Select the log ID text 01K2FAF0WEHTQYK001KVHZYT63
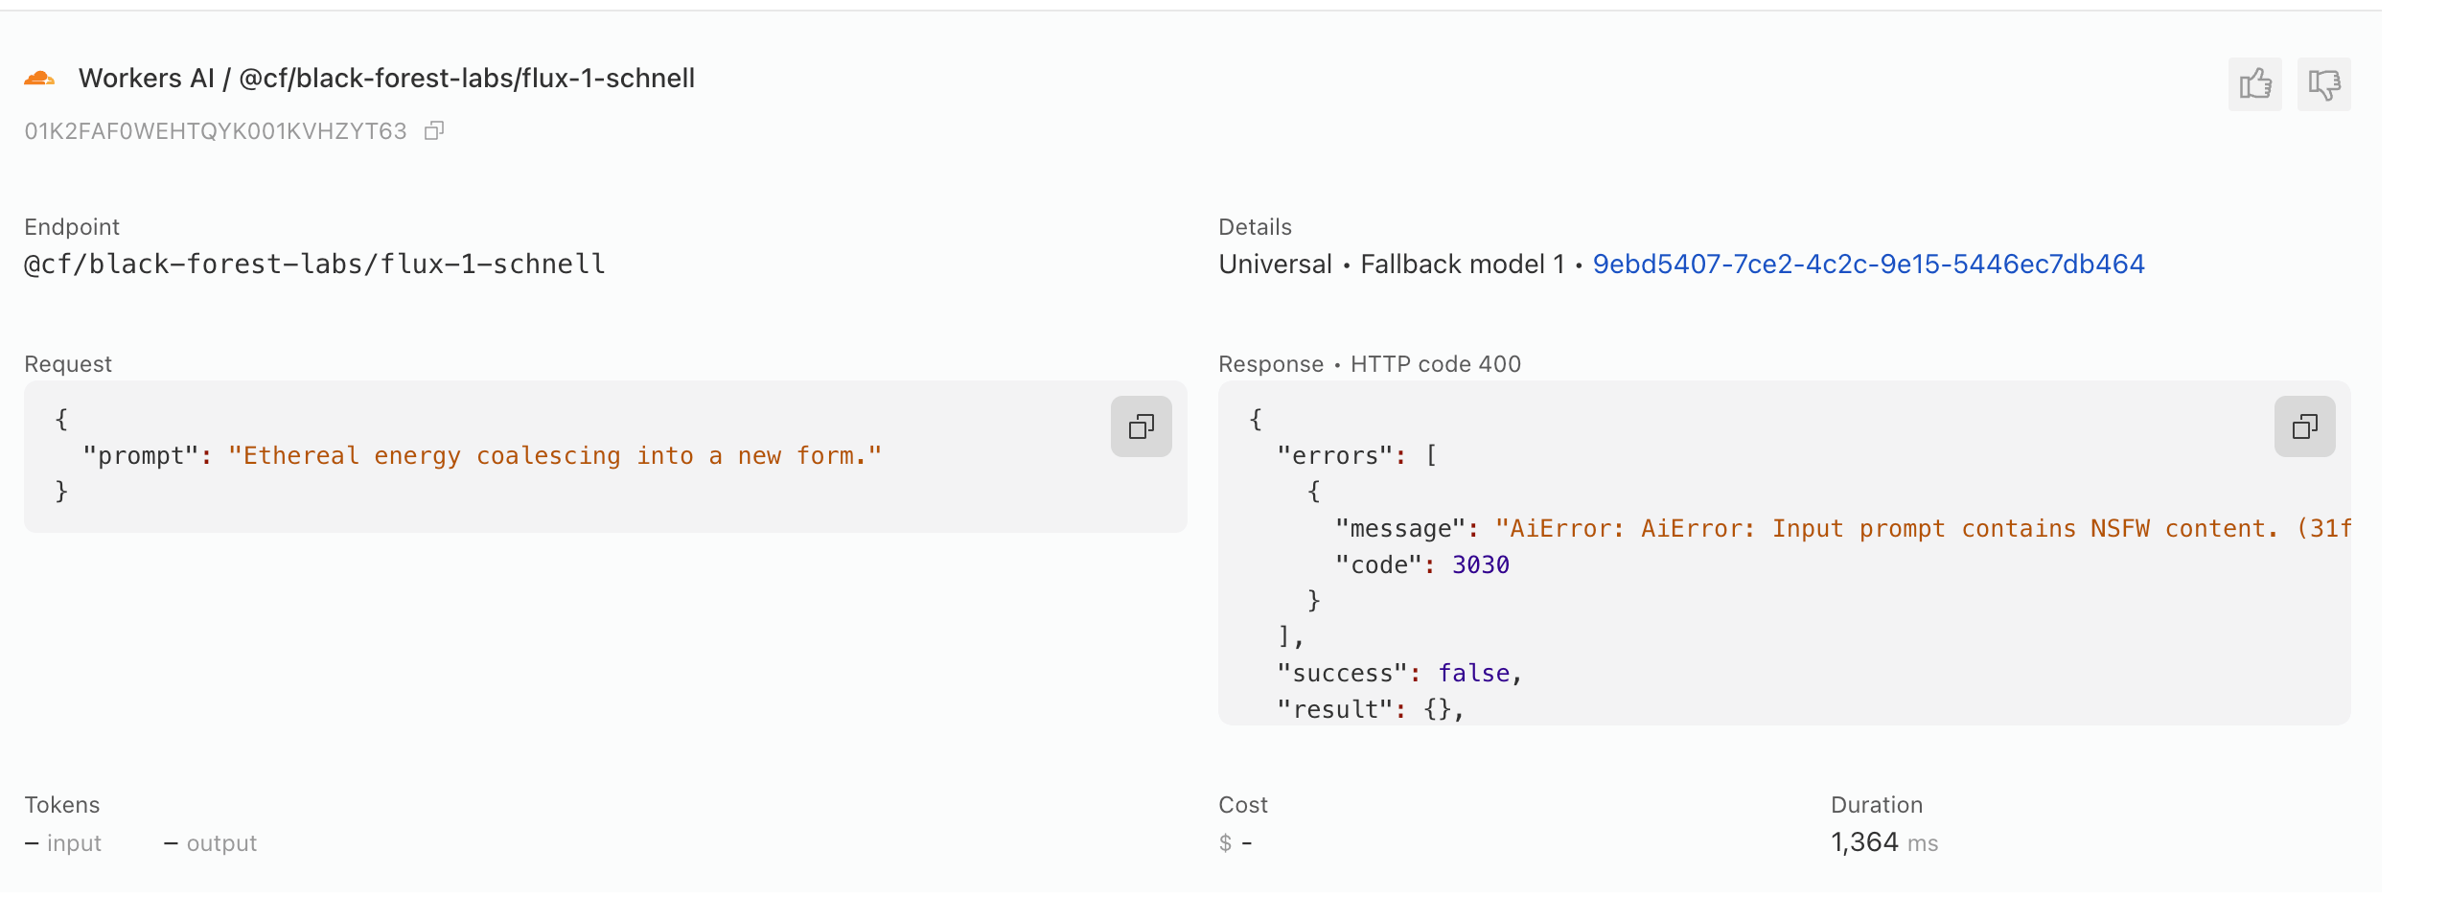 [x=216, y=131]
